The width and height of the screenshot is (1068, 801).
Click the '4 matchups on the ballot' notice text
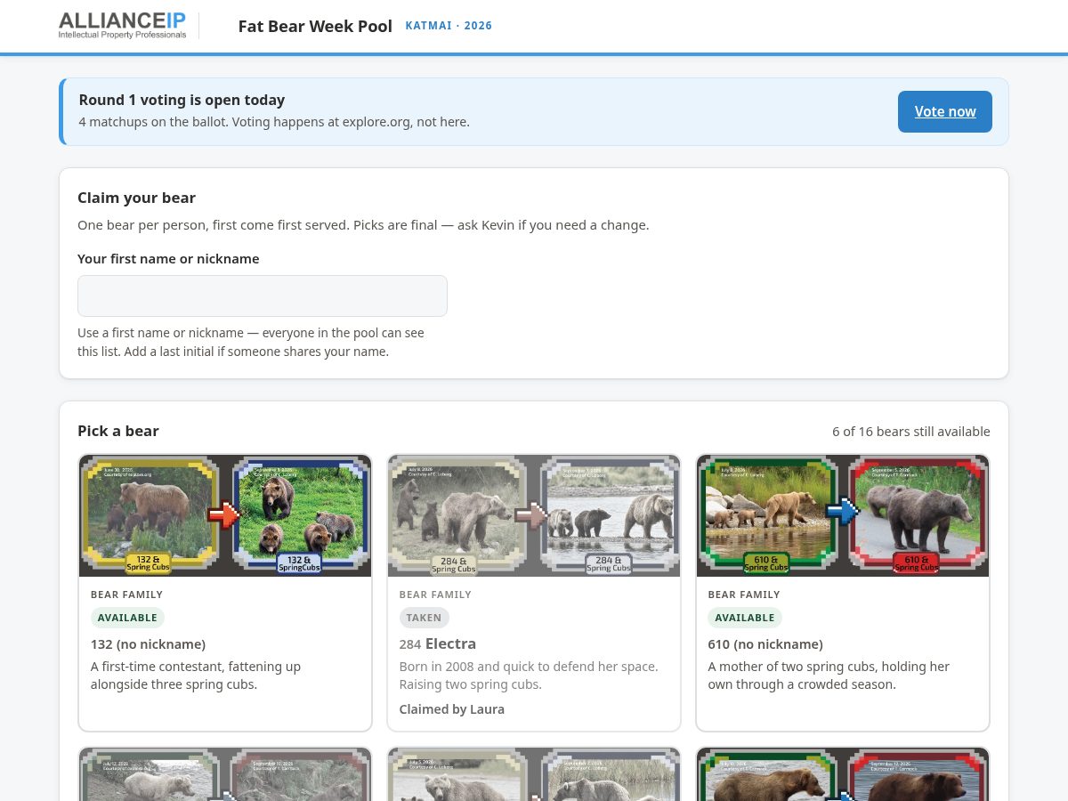click(274, 122)
